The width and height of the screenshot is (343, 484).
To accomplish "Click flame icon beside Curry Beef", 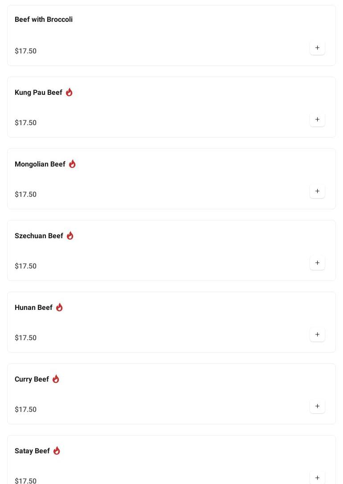I will (x=56, y=379).
